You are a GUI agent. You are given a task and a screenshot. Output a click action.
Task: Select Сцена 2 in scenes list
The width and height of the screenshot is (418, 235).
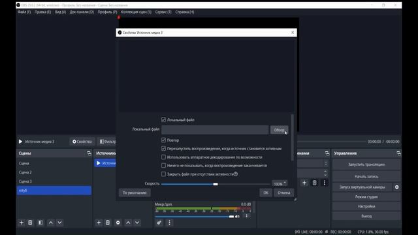tap(54, 172)
